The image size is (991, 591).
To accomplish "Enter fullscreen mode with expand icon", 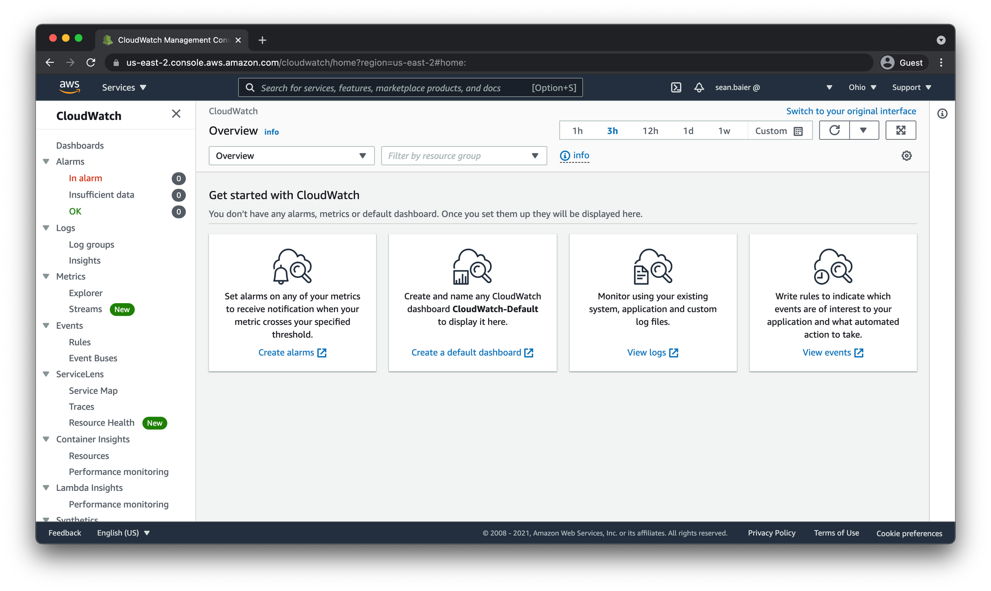I will pos(900,130).
